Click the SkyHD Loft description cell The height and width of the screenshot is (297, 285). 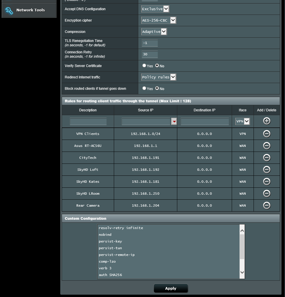pos(88,170)
